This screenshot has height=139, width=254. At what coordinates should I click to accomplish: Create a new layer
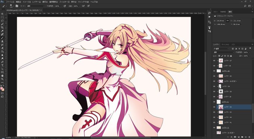coord(246,137)
